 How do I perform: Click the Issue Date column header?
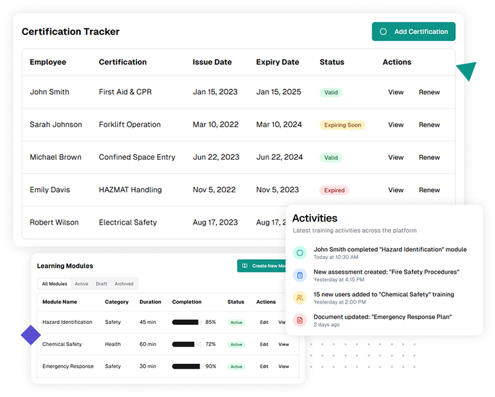click(212, 62)
